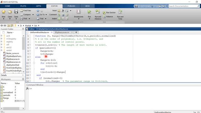This screenshot has width=201, height=113.
Task: Click the navigate Forward arrow
Action: [5, 25]
